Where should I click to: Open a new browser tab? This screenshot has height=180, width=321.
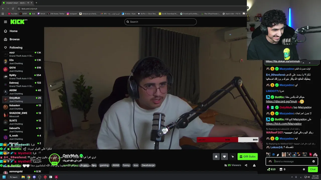[36, 3]
